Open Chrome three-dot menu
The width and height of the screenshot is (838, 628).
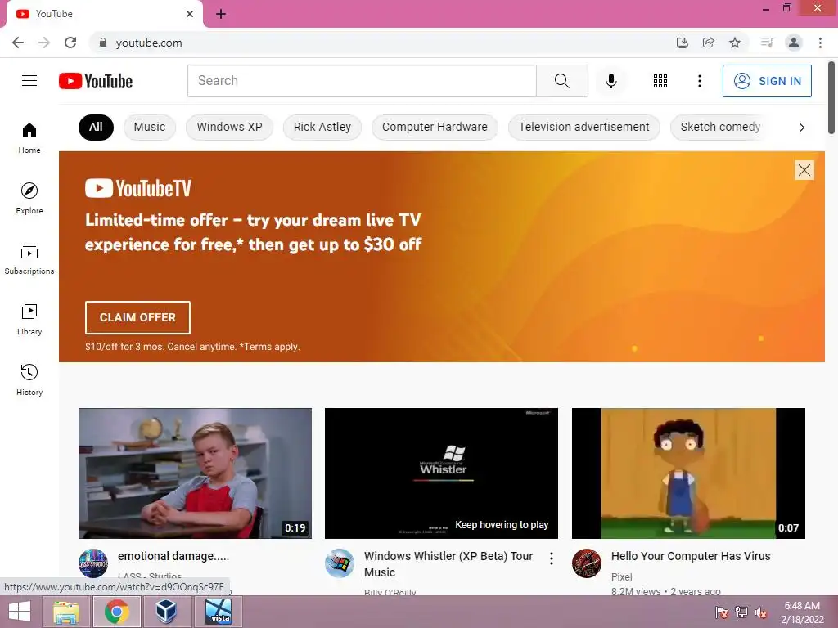coord(820,43)
